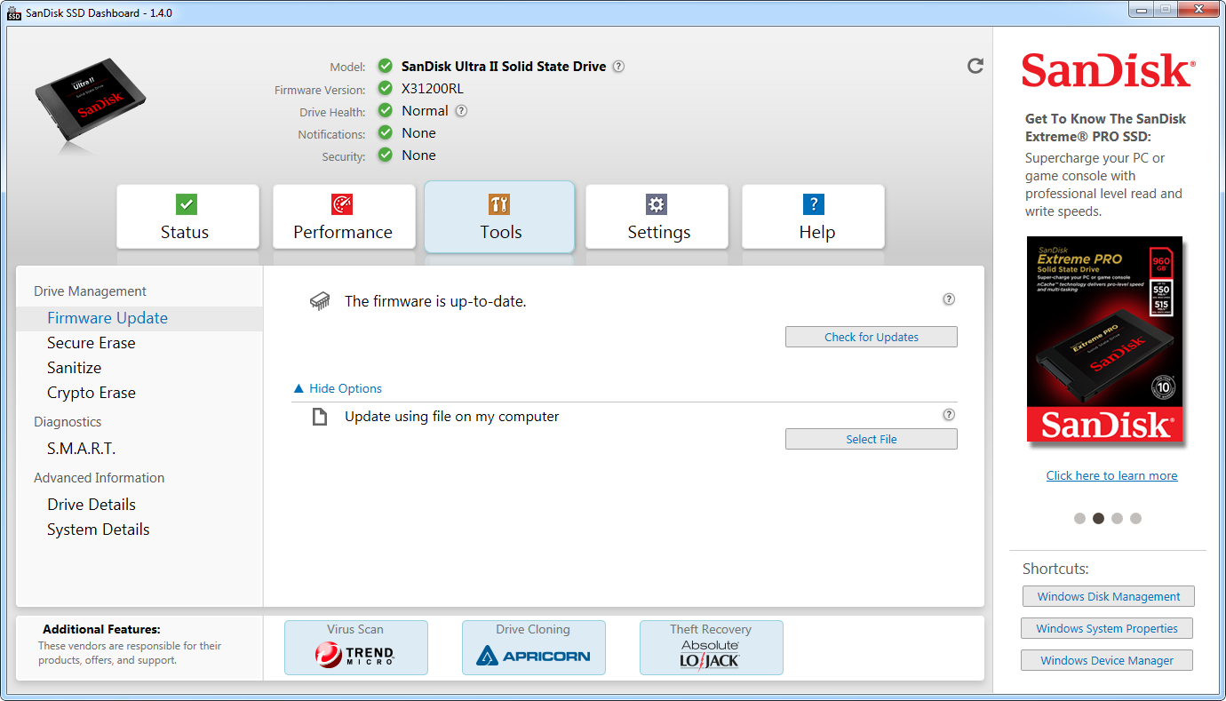This screenshot has width=1226, height=701.
Task: Collapse options with Hide Options
Action: [x=338, y=388]
